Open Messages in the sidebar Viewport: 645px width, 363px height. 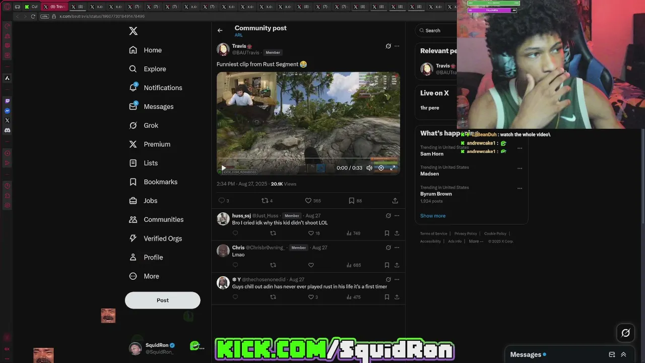point(151,106)
